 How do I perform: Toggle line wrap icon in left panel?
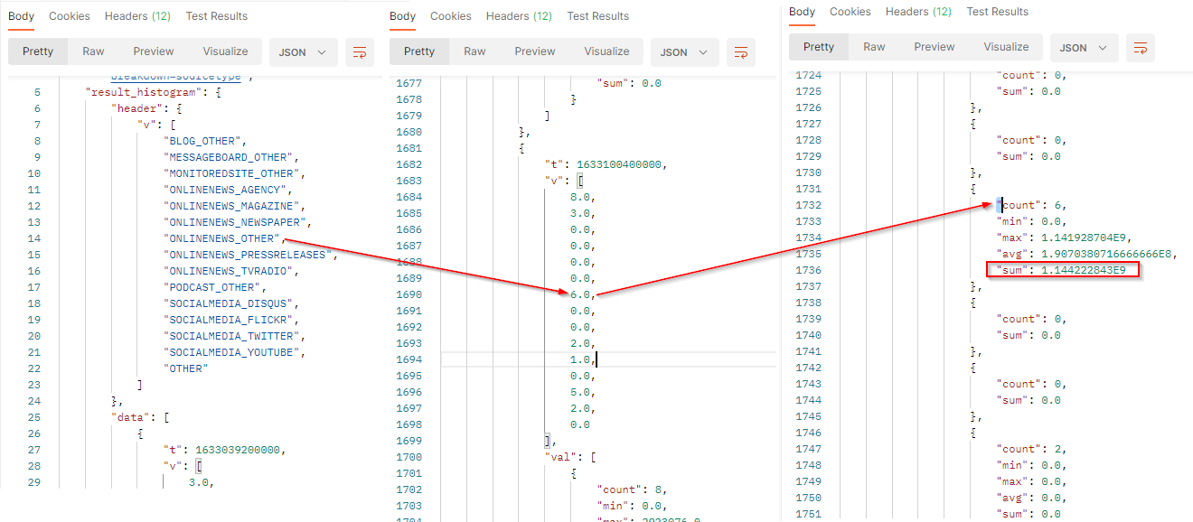click(360, 52)
